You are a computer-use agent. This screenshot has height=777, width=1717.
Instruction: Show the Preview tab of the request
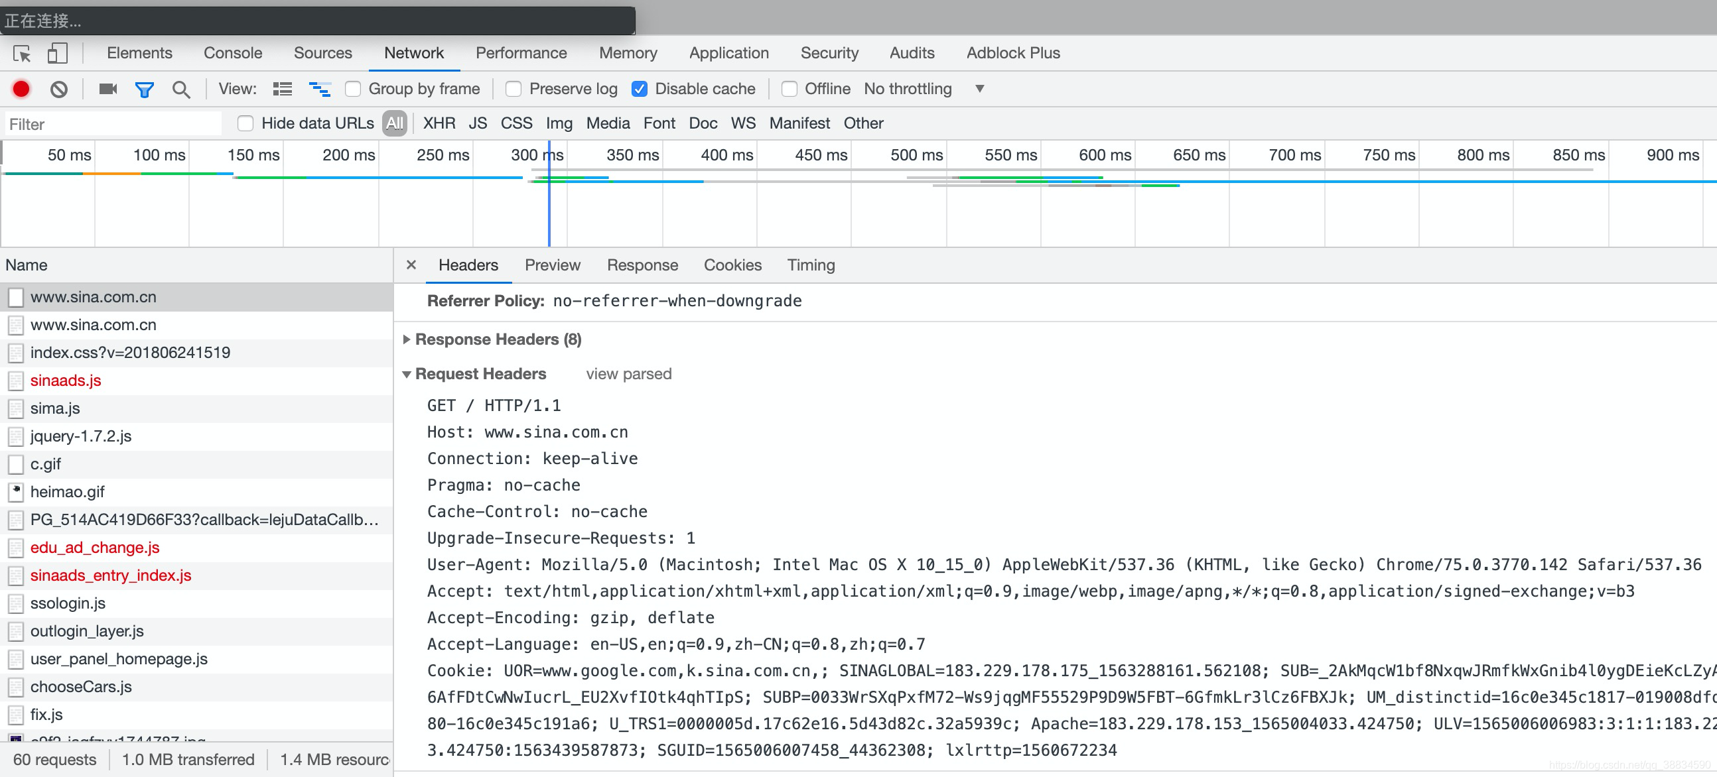point(553,265)
